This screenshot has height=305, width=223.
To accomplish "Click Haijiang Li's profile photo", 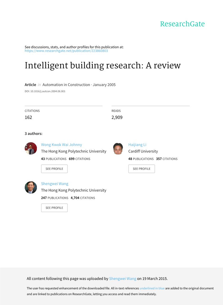I will pyautogui.click(x=118, y=148).
